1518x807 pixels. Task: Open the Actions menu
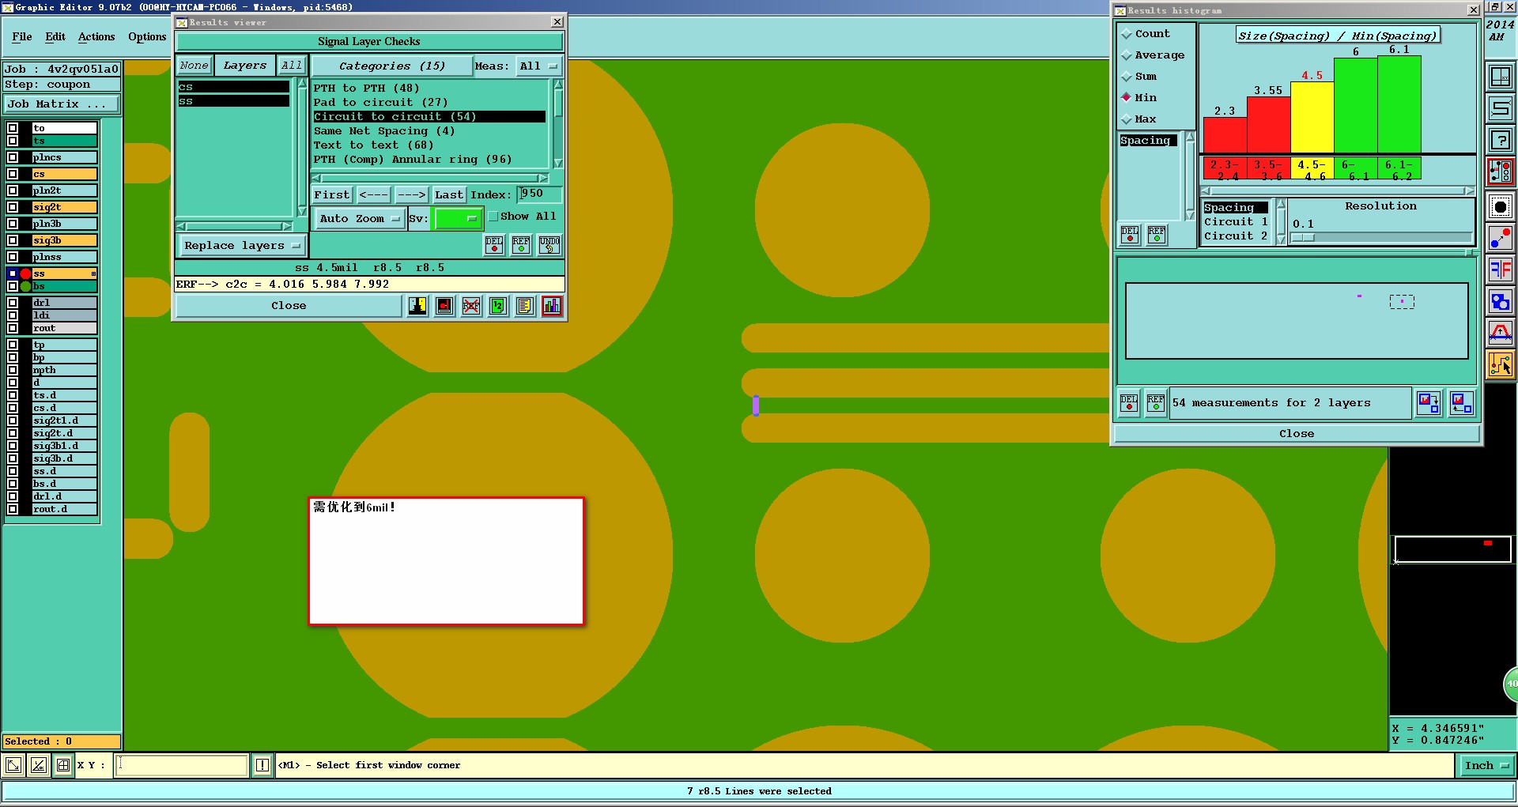(96, 37)
